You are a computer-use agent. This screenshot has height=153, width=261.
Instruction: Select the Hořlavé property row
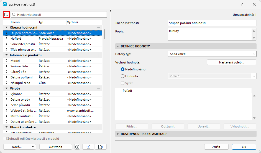(53, 39)
